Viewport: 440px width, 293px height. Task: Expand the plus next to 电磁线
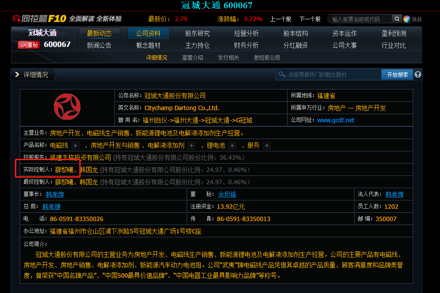pos(75,145)
